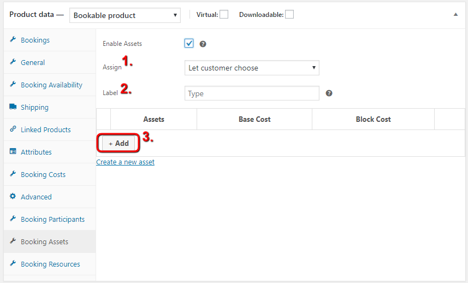Open the Booking Participants tab
The height and width of the screenshot is (283, 468).
(x=50, y=219)
